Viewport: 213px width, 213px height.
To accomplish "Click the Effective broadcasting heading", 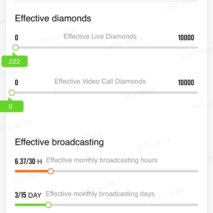I will 59,142.
